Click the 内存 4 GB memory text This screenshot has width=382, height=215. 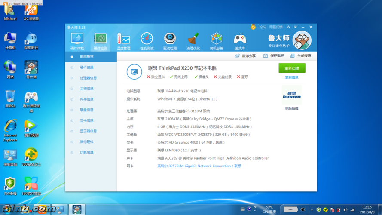pos(205,127)
